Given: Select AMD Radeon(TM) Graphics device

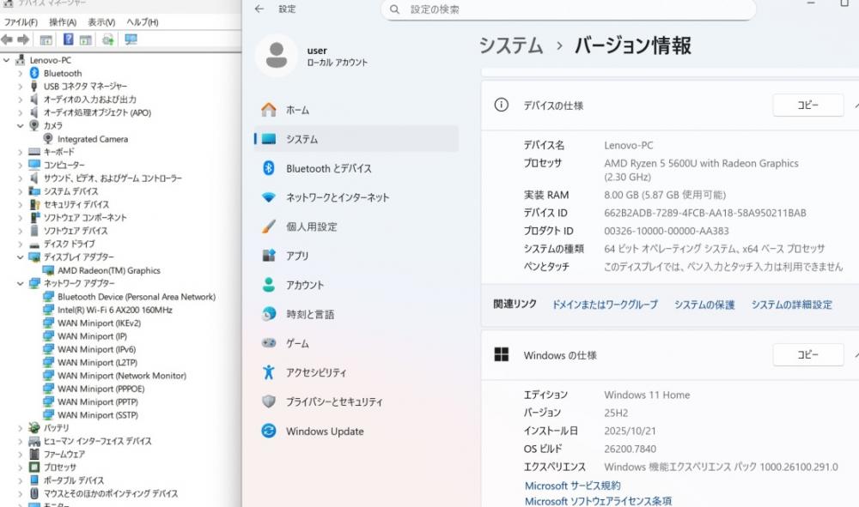Looking at the screenshot, I should 108,270.
